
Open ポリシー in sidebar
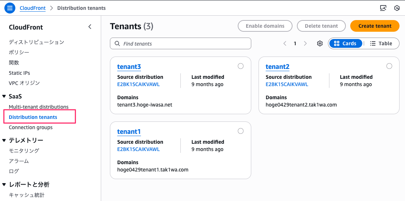pos(19,53)
